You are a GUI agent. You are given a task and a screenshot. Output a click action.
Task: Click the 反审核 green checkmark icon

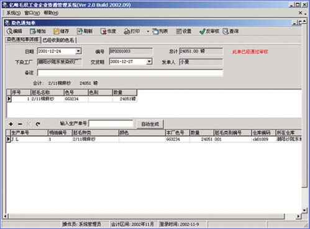point(203,32)
